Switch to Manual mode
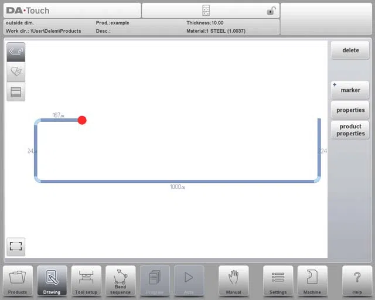 233,281
